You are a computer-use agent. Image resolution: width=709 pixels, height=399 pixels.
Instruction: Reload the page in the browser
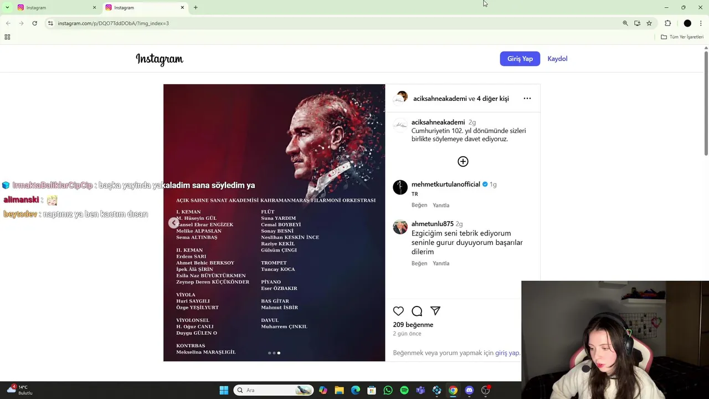click(x=34, y=23)
